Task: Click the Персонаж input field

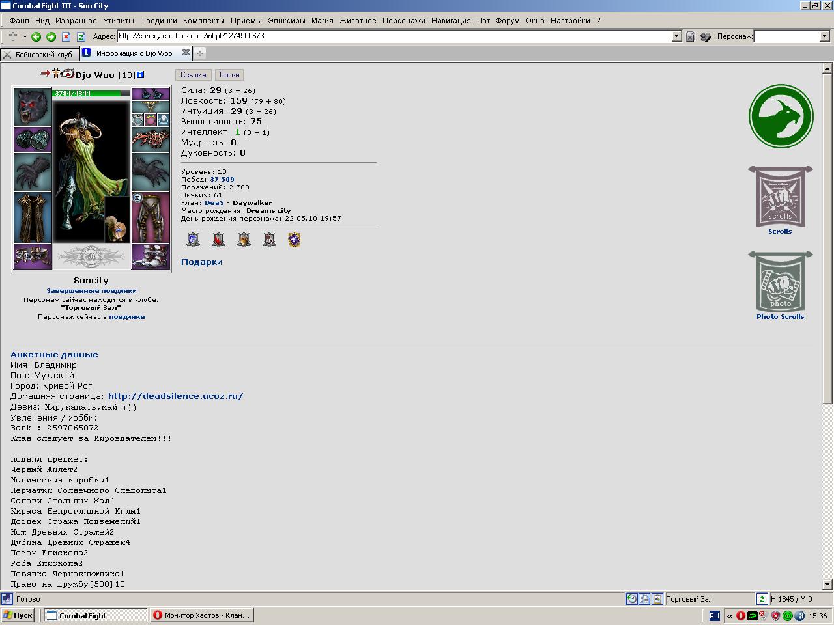Action: (786, 36)
